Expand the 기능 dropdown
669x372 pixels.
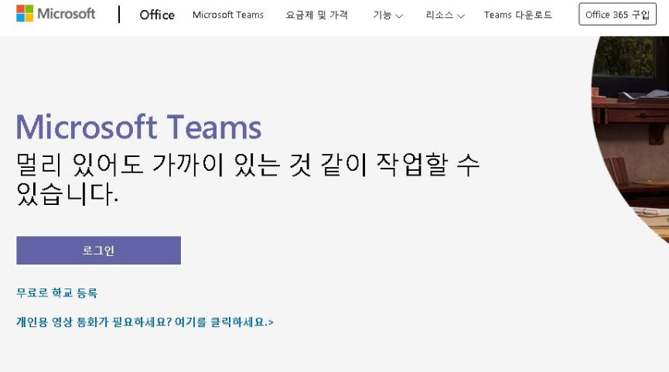point(387,15)
